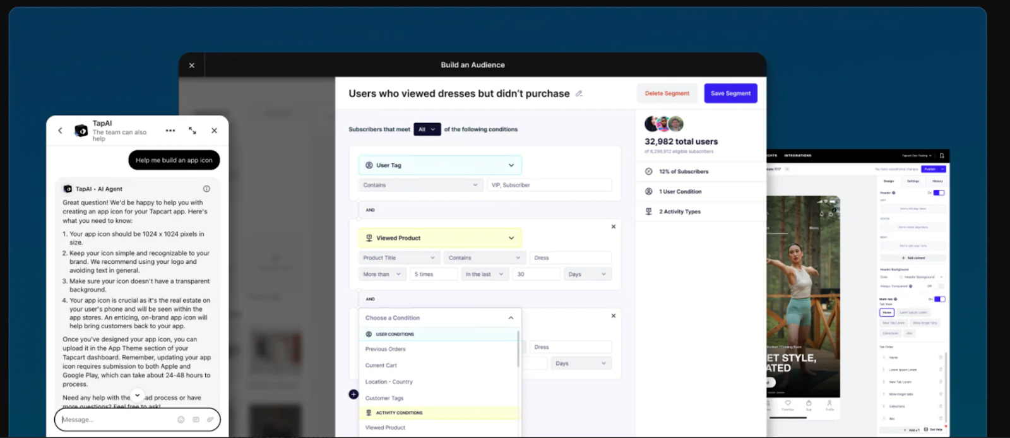1010x438 pixels.
Task: Open TapAI chat more options menu
Action: pos(170,131)
